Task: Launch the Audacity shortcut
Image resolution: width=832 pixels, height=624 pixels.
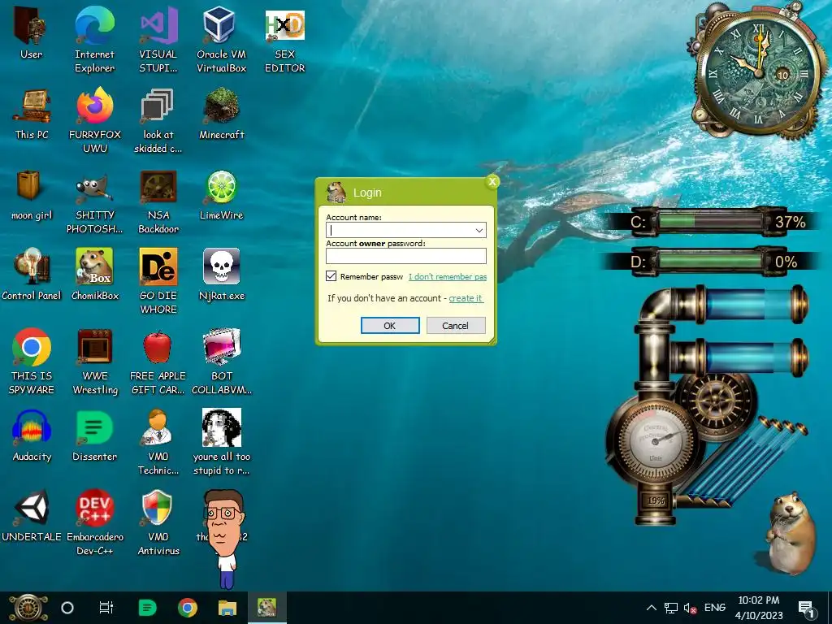Action: (x=32, y=427)
